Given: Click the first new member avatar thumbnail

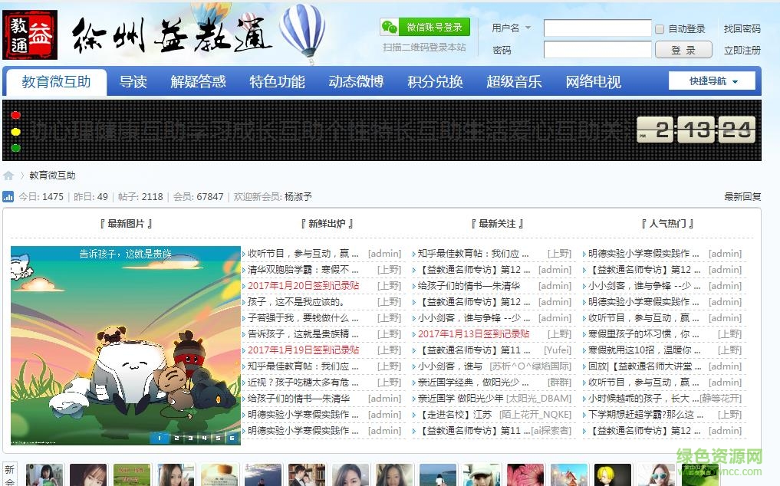Looking at the screenshot, I should (x=44, y=475).
